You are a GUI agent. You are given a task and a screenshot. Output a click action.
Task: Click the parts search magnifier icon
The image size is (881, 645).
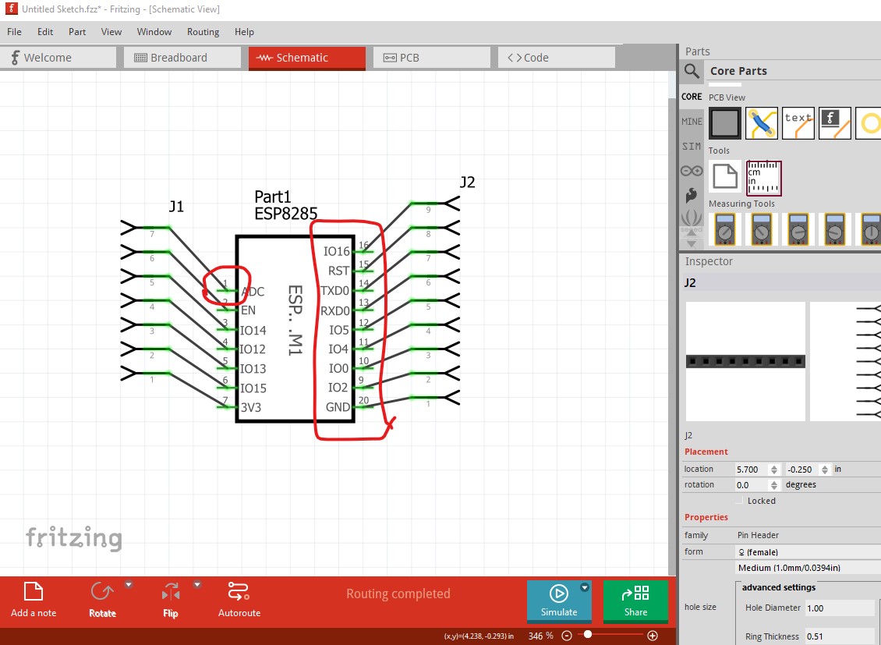(692, 71)
